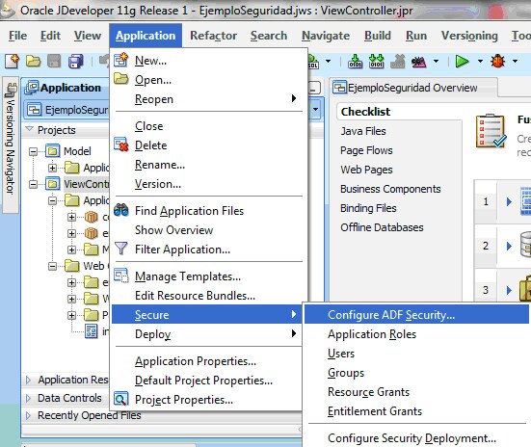Open the EjemploSeguridad application selector dropdown

tap(315, 110)
